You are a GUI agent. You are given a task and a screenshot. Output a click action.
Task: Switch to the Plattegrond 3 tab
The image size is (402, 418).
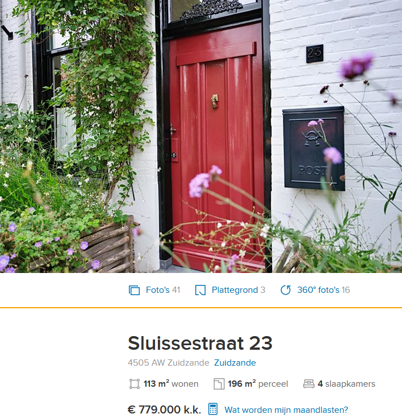point(231,290)
